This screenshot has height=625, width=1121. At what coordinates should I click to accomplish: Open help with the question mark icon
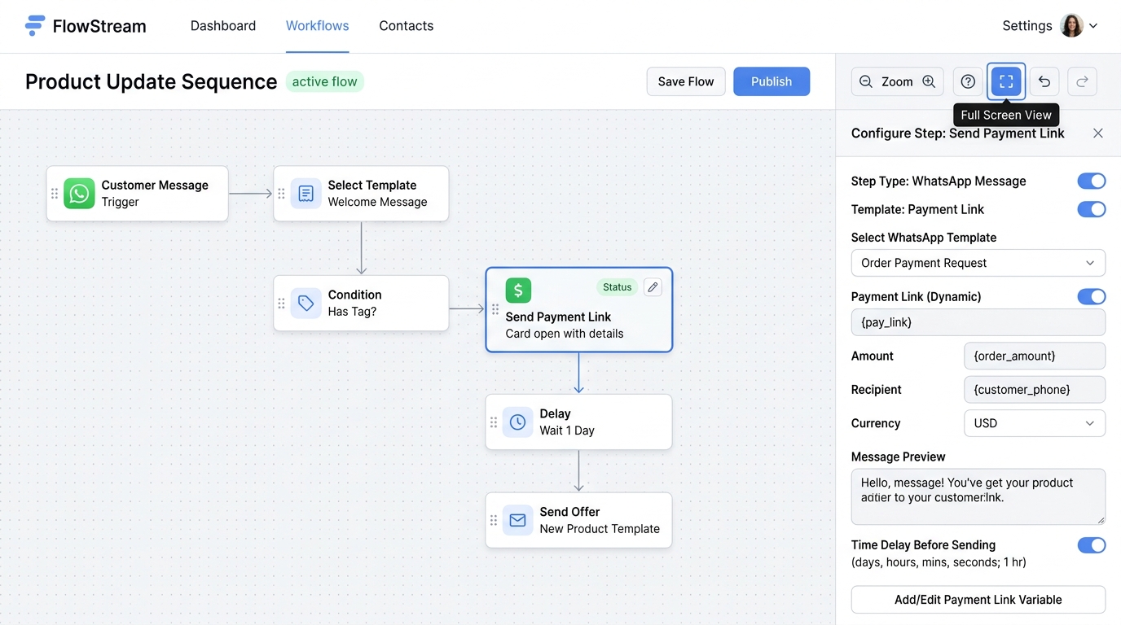click(x=968, y=81)
